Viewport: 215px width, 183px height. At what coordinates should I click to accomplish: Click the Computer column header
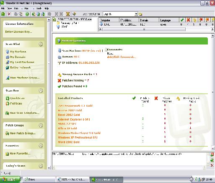coord(109,20)
